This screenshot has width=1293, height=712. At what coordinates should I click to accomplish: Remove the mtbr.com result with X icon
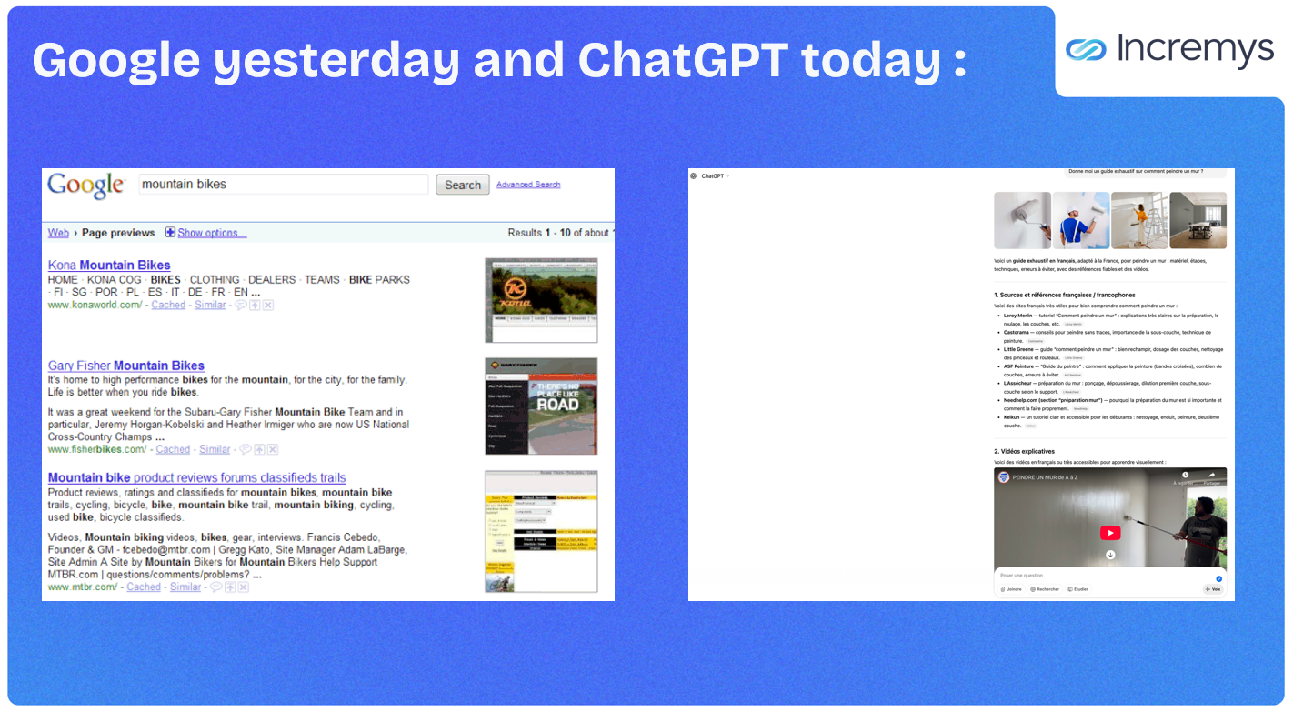pyautogui.click(x=243, y=587)
